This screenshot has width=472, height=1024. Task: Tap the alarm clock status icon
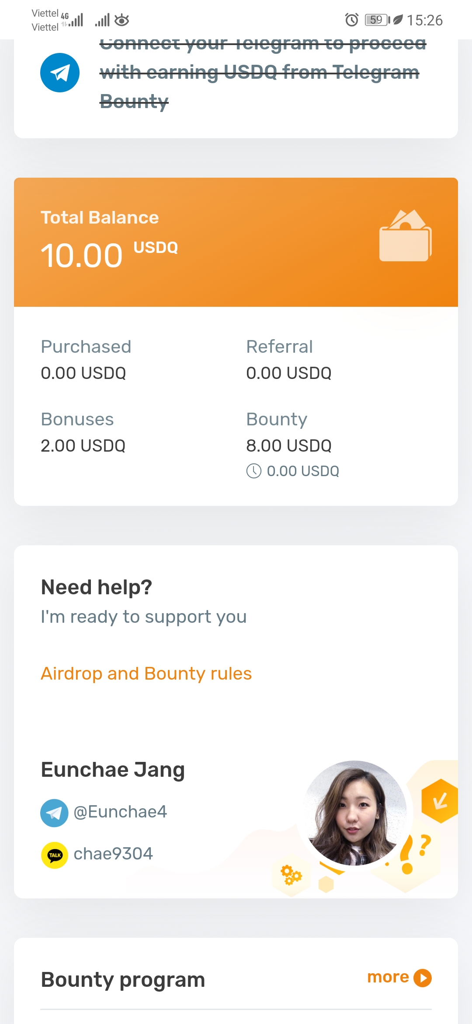pos(352,20)
